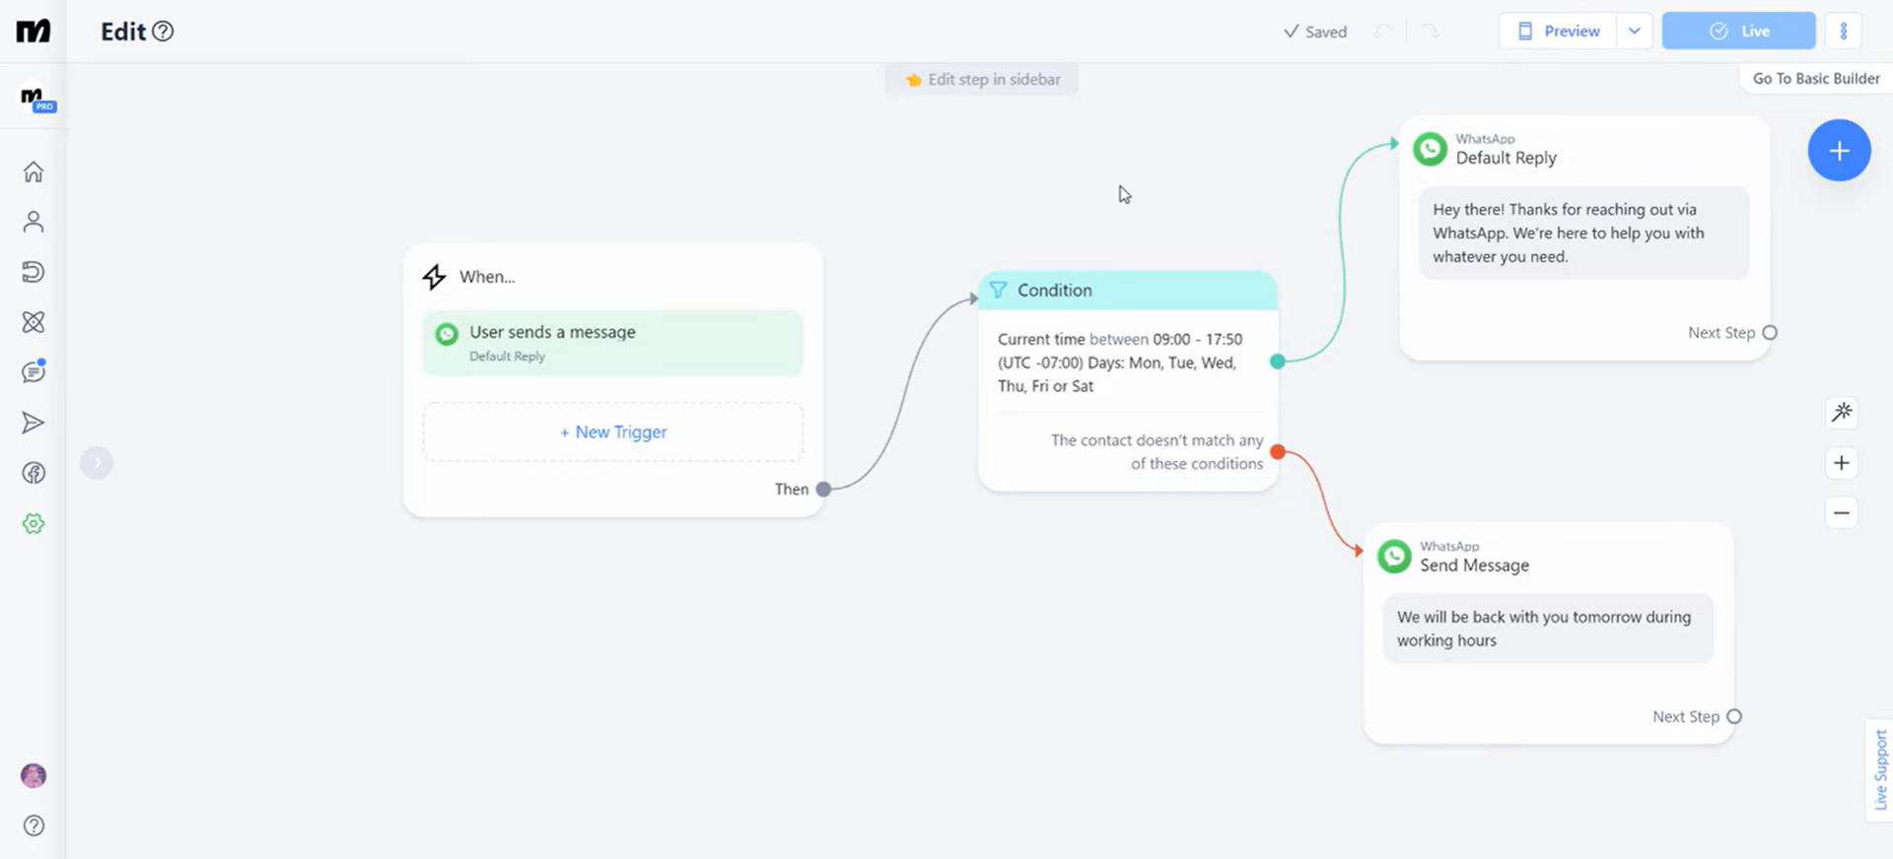Select the Condition step header

[1127, 291]
